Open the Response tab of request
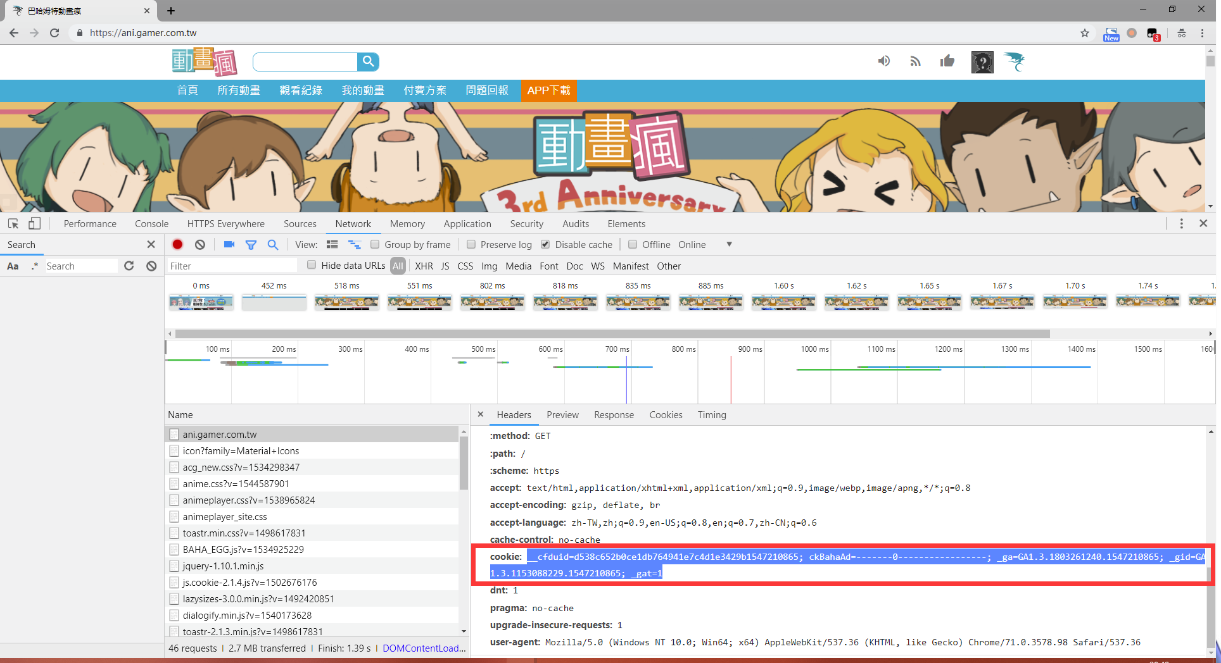The image size is (1221, 663). point(614,415)
